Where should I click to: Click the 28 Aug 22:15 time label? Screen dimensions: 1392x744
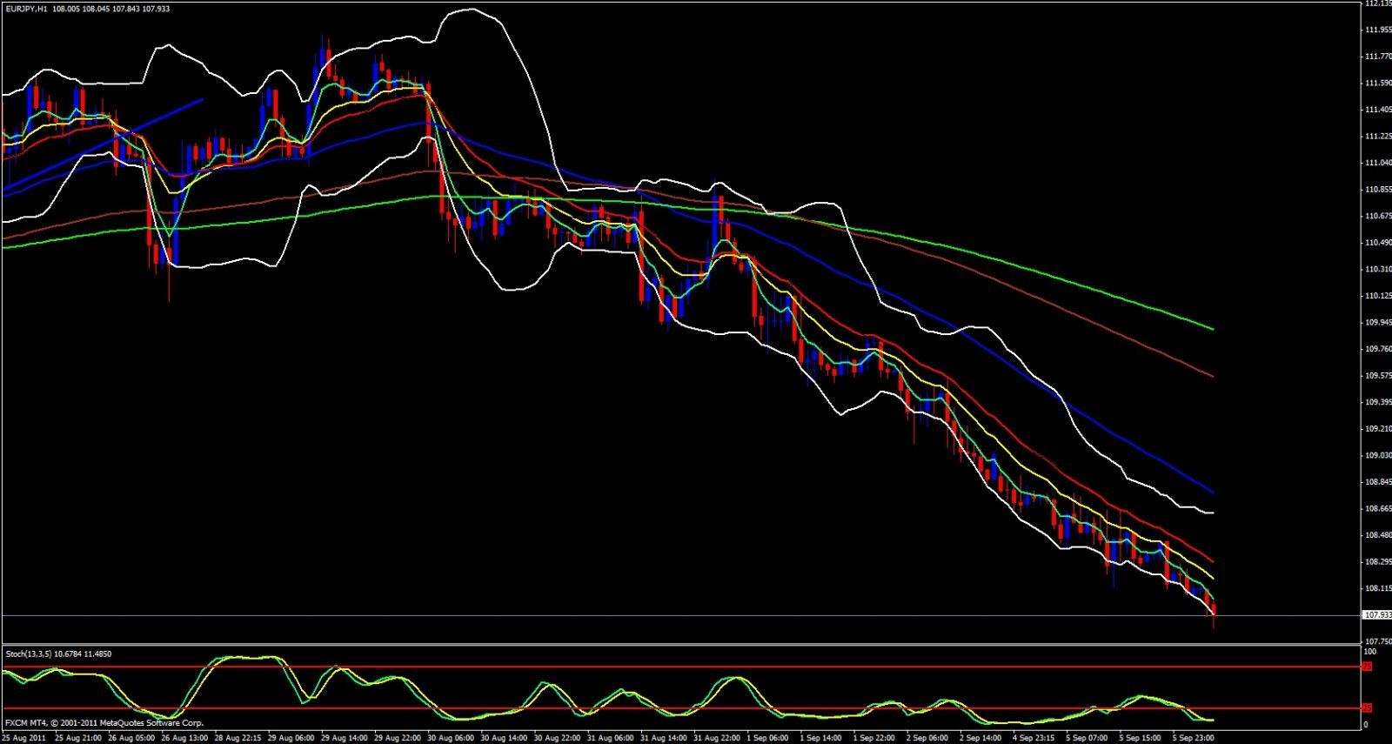238,737
